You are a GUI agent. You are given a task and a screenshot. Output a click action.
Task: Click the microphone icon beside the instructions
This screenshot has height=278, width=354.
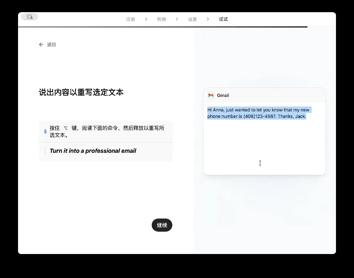click(x=45, y=131)
